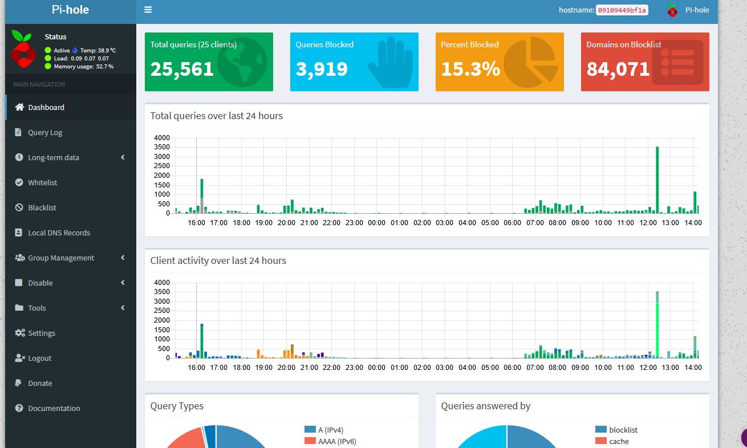Open the Pi-hole user menu at top right
The height and width of the screenshot is (448, 747).
(688, 10)
